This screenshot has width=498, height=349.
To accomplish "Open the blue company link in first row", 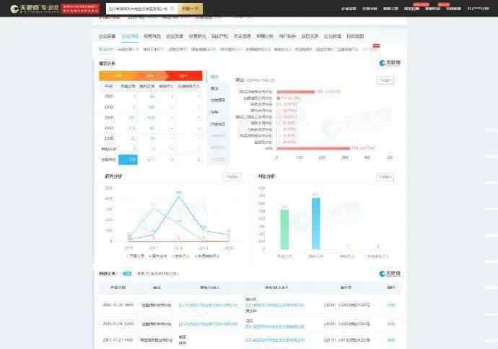I will 206,305.
